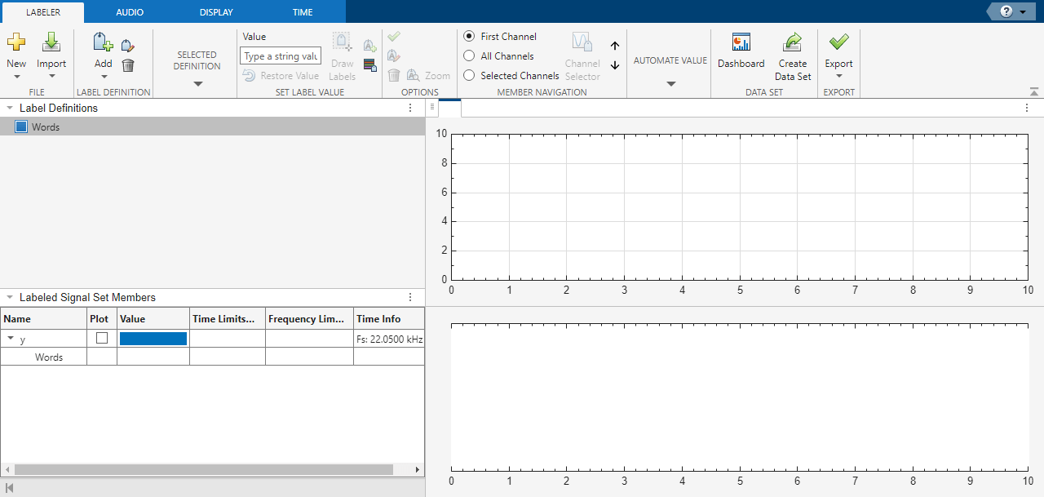This screenshot has width=1044, height=497.
Task: Collapse the y signal tree row
Action: point(11,339)
